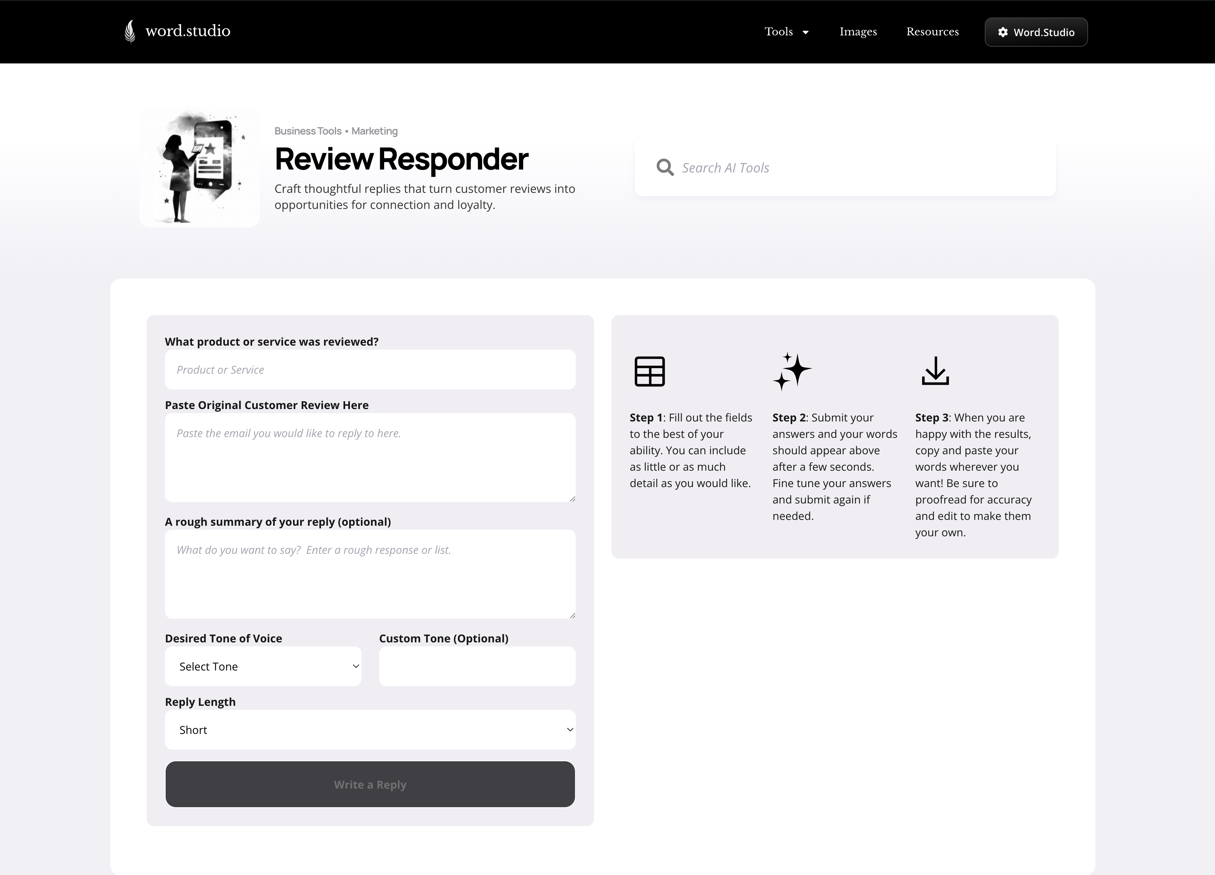Screen dimensions: 1215x875
Task: Click the Review Responder illustration thumbnail
Action: click(x=199, y=167)
